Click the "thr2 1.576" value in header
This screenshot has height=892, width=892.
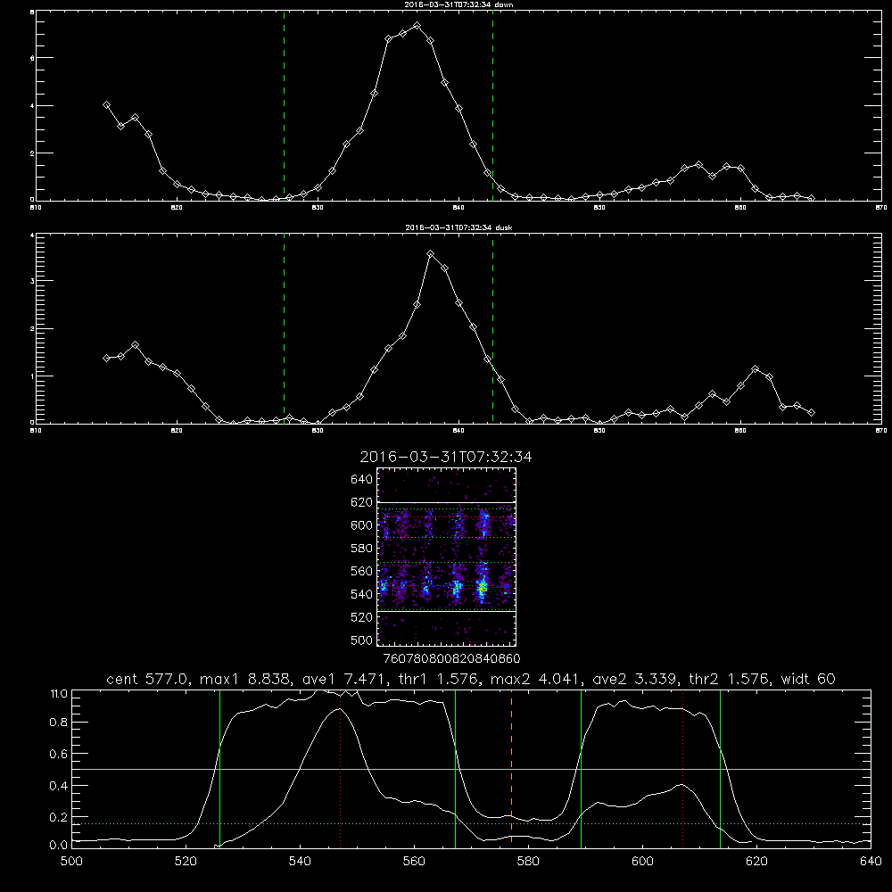[727, 679]
